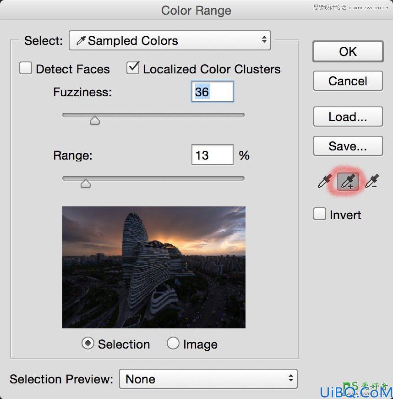Click the Range label

pos(73,155)
